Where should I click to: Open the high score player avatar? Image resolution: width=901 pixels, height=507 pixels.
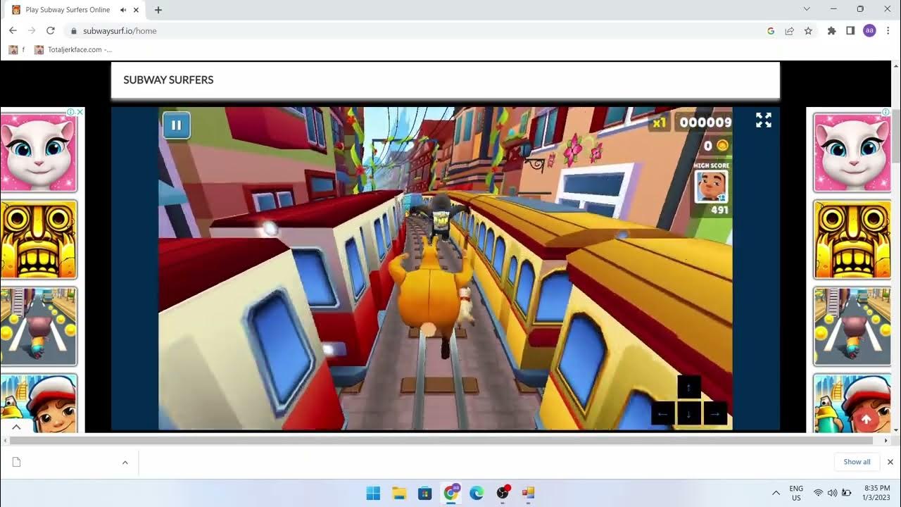click(711, 187)
